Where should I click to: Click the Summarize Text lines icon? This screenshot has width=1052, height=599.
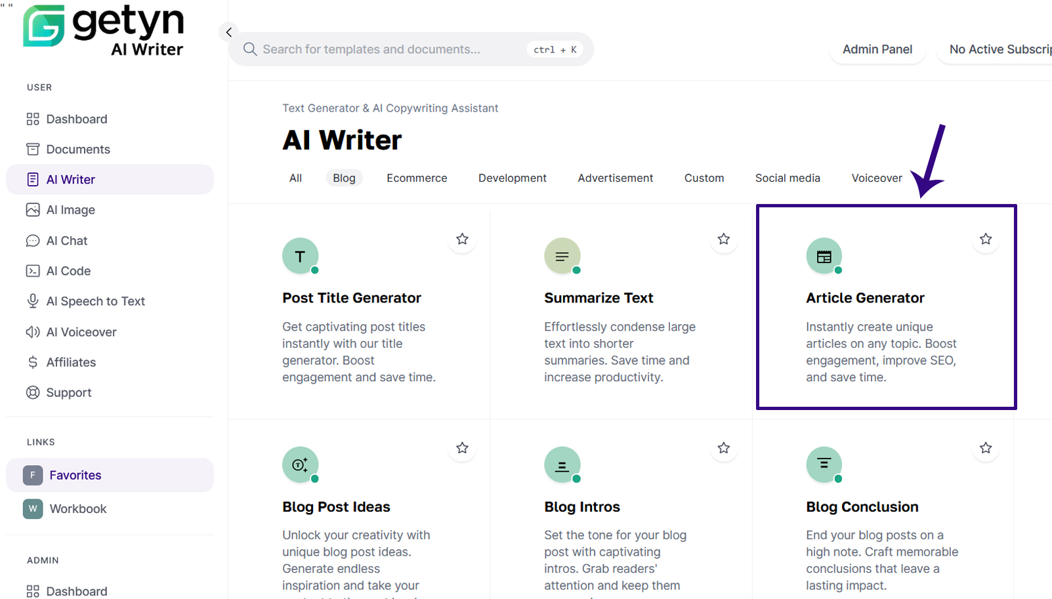point(562,256)
